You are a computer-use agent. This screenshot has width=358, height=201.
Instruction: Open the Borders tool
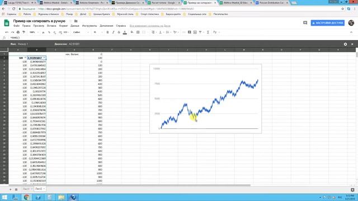[138, 32]
